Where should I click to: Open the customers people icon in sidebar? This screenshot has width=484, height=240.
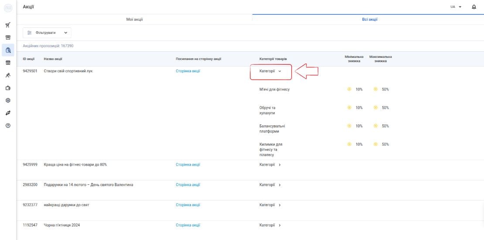(8, 75)
